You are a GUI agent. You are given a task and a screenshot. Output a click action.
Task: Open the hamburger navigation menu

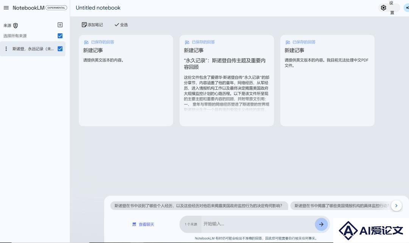coord(6,8)
